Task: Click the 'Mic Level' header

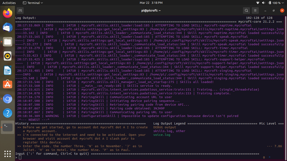Action: [268, 124]
